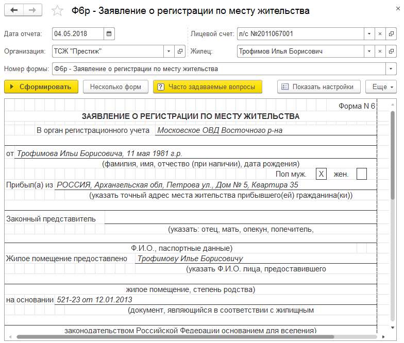Select the empty жен. checkbox
This screenshot has height=343, width=404.
pos(362,174)
